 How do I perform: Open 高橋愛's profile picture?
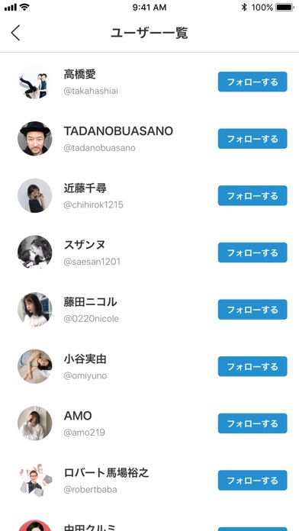[35, 82]
